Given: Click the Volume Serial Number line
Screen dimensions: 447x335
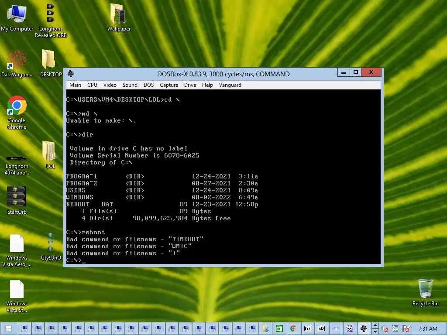Looking at the screenshot, I should (x=134, y=155).
